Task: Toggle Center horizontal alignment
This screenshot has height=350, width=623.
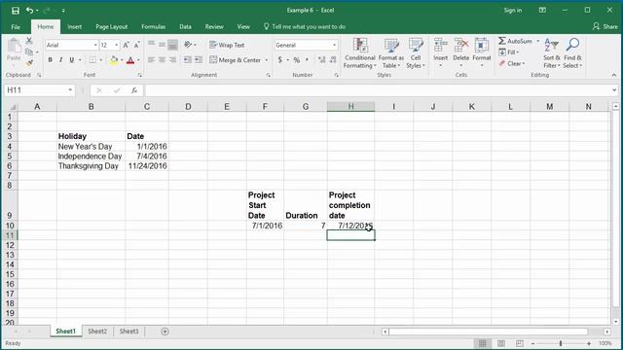Action: click(162, 60)
